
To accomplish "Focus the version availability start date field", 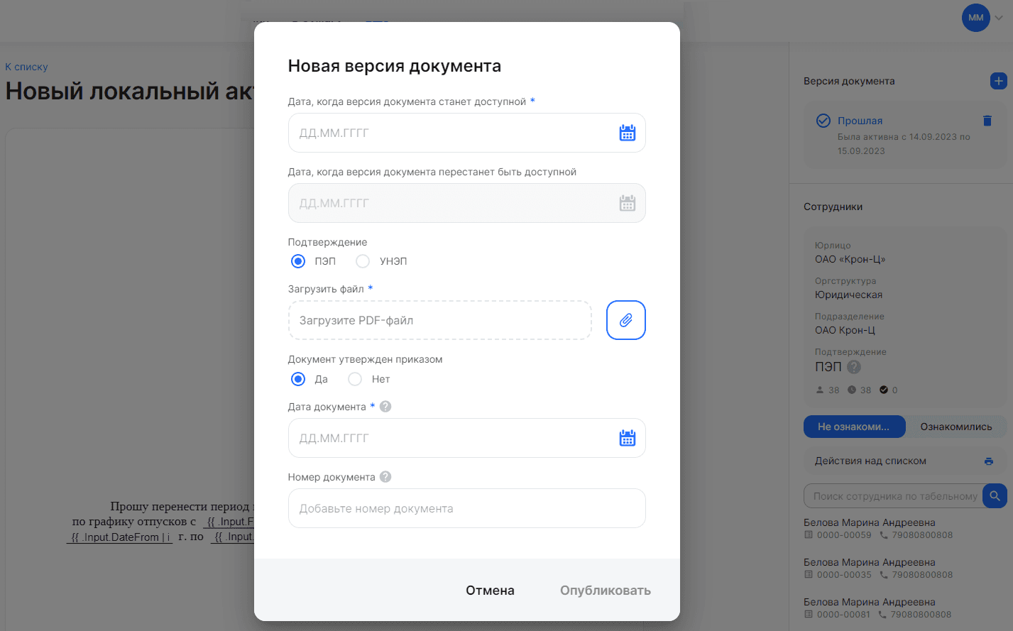I will point(466,133).
